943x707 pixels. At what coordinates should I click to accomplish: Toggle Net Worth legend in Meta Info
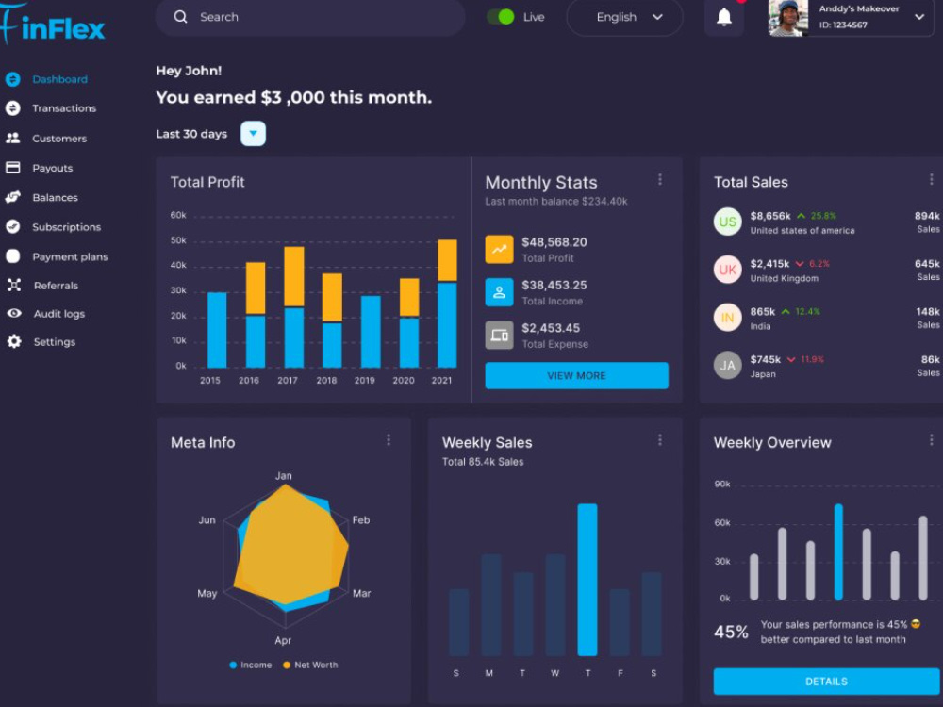point(310,665)
